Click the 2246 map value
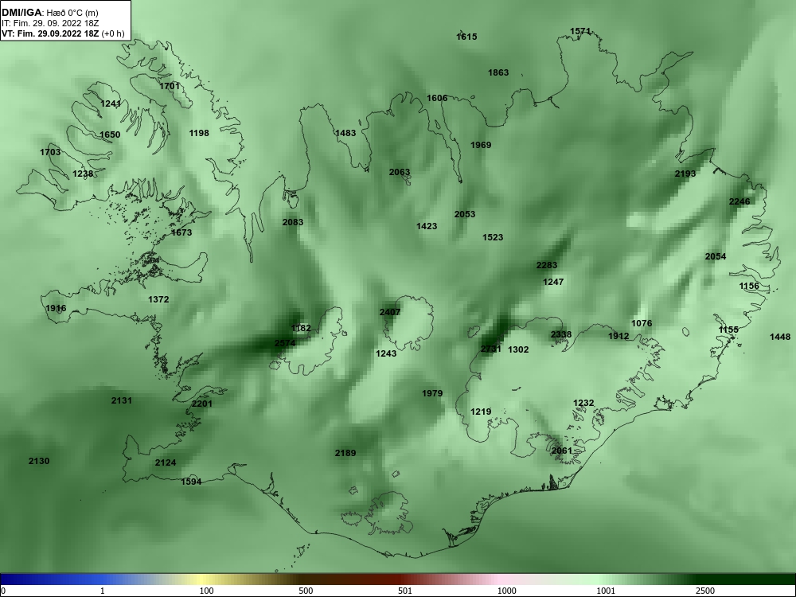 click(739, 201)
